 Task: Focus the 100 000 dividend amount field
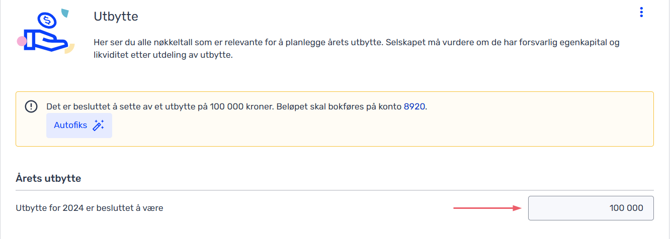(x=591, y=208)
